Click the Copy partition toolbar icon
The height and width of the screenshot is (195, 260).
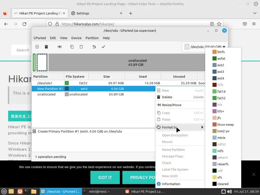[x=72, y=47]
